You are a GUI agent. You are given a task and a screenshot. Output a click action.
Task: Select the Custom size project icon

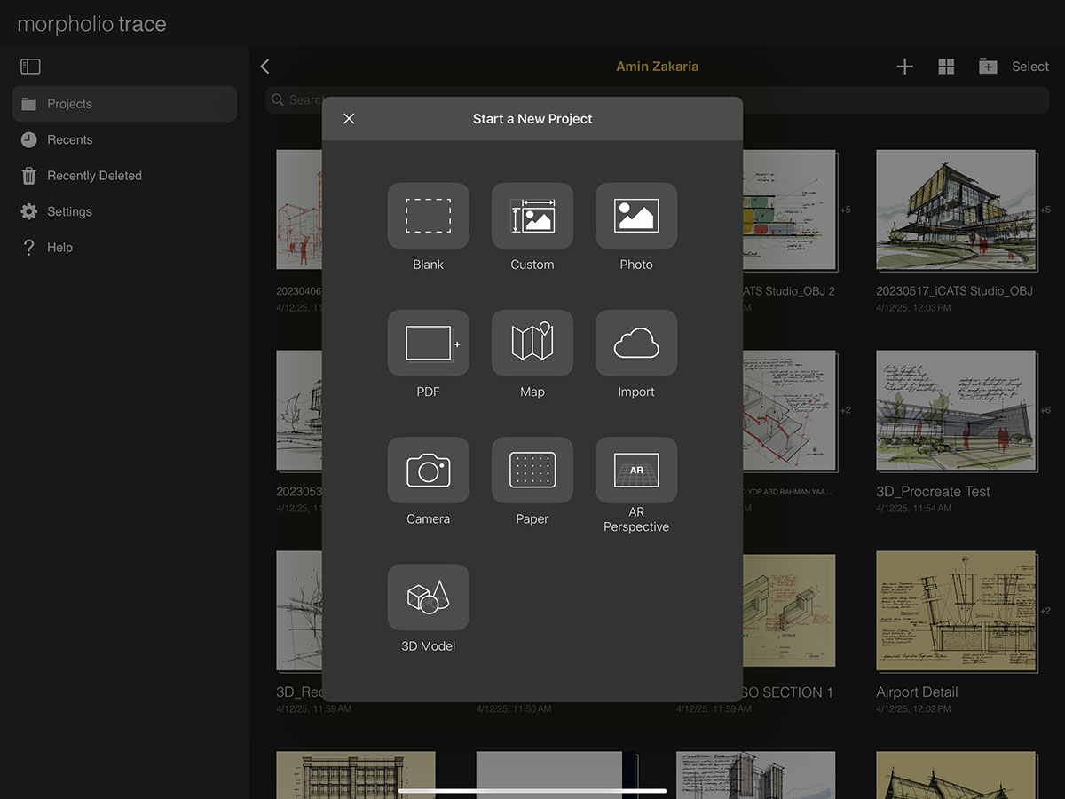[x=532, y=216]
